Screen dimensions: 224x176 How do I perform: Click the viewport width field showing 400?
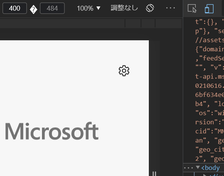15,8
